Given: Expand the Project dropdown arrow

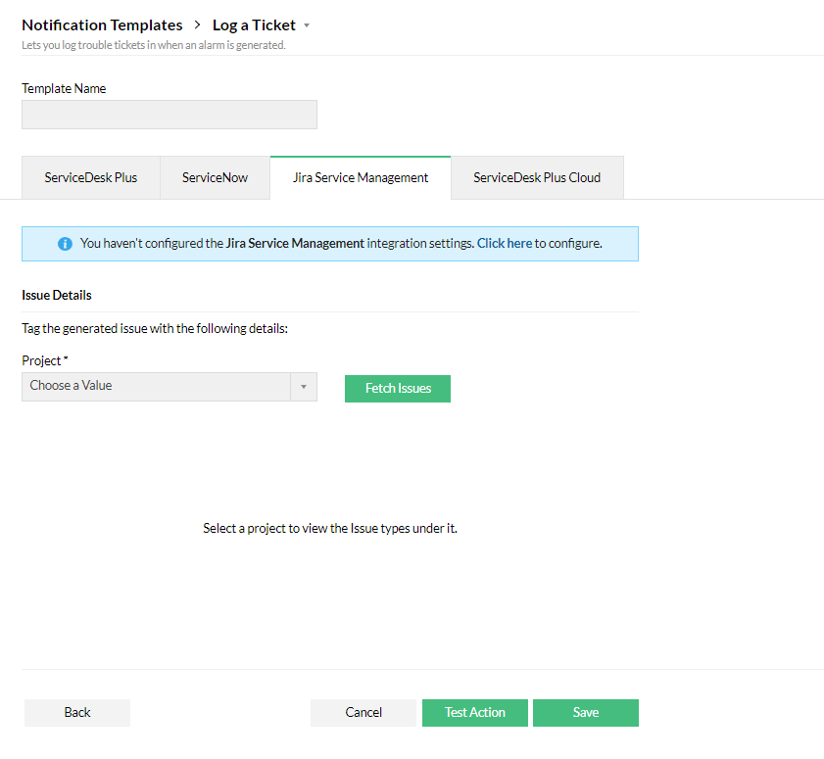Looking at the screenshot, I should (x=304, y=387).
